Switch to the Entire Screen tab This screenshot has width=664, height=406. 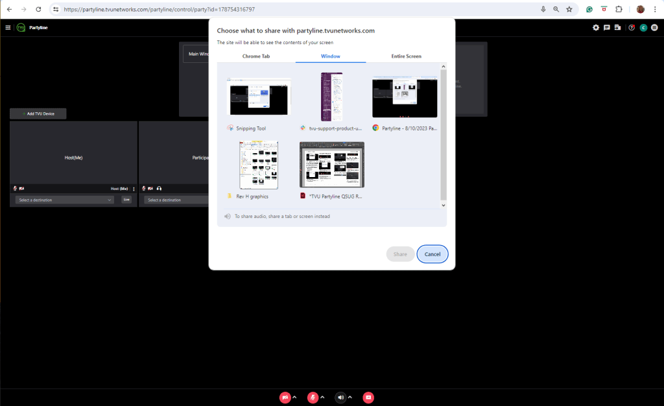tap(406, 56)
